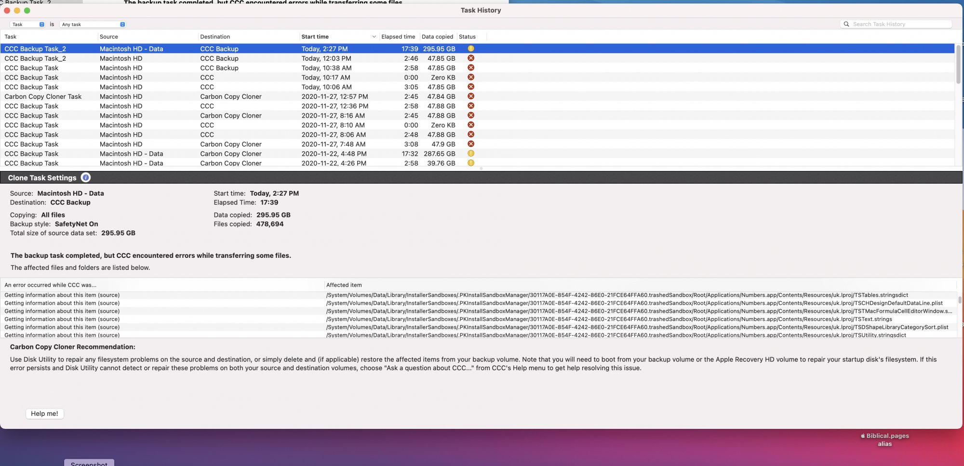This screenshot has width=964, height=466.
Task: Select the task started Today, 10:38 AM
Action: coord(477,68)
